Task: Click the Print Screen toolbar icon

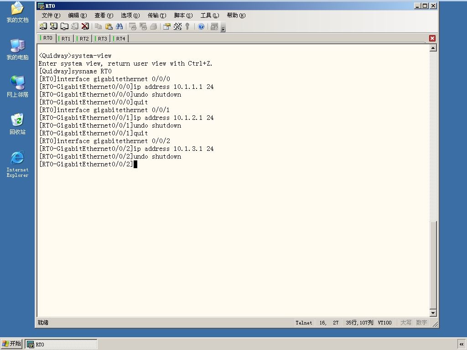Action: click(133, 26)
